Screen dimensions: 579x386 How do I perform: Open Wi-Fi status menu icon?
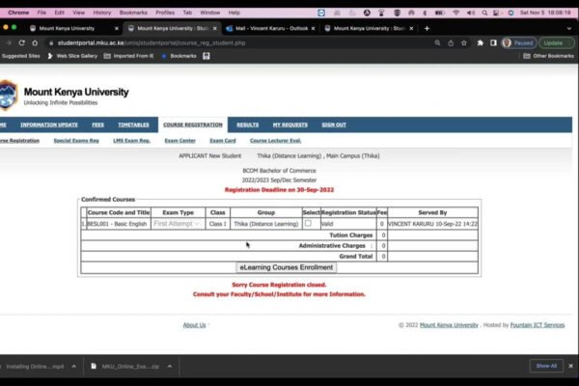pyautogui.click(x=456, y=13)
